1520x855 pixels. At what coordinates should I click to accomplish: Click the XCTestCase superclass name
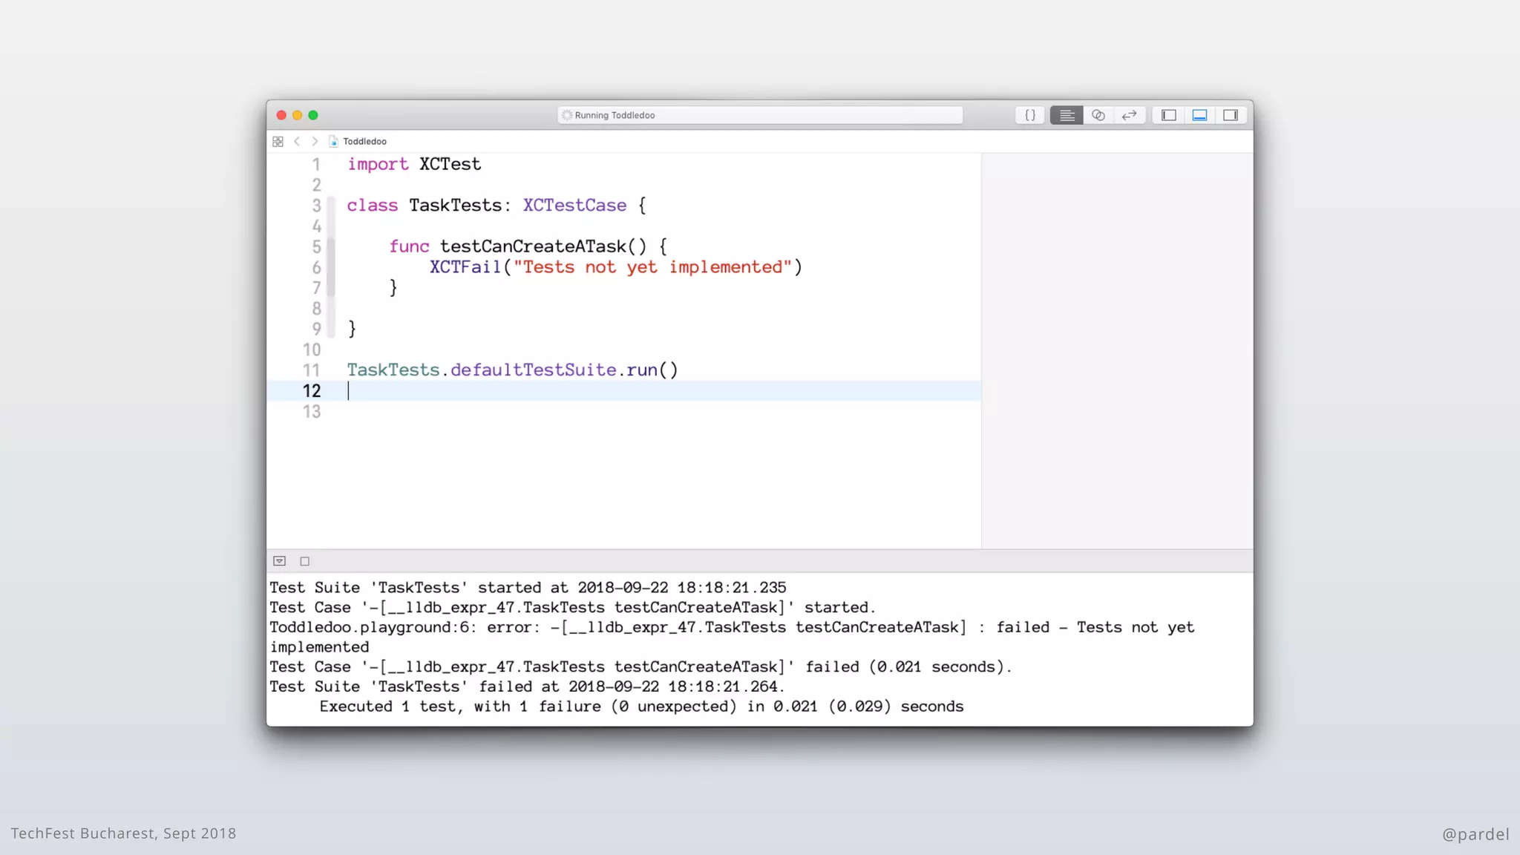click(574, 206)
